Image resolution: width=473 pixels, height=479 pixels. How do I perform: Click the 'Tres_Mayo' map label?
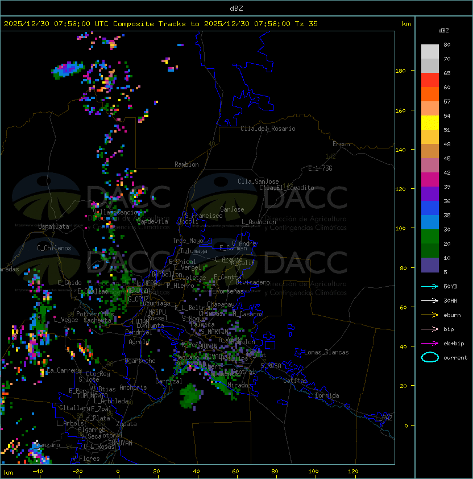coord(188,241)
